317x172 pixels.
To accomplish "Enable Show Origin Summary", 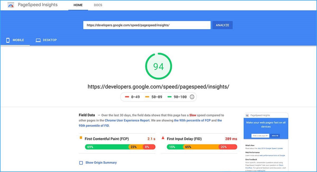I will click(x=81, y=163).
